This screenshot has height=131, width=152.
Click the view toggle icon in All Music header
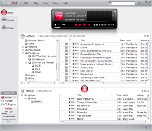pos(148,36)
